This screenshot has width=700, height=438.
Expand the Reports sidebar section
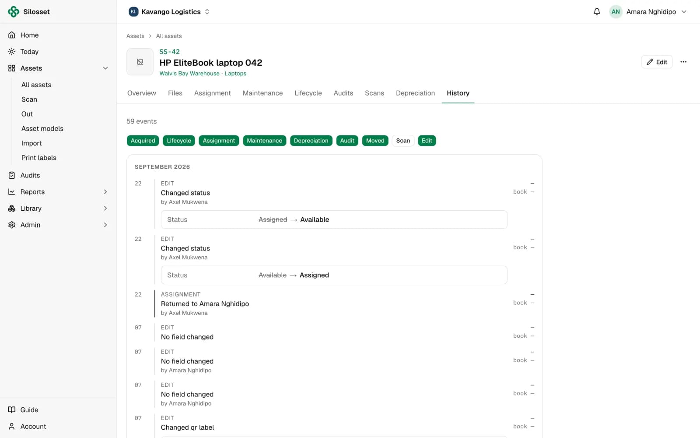point(105,192)
